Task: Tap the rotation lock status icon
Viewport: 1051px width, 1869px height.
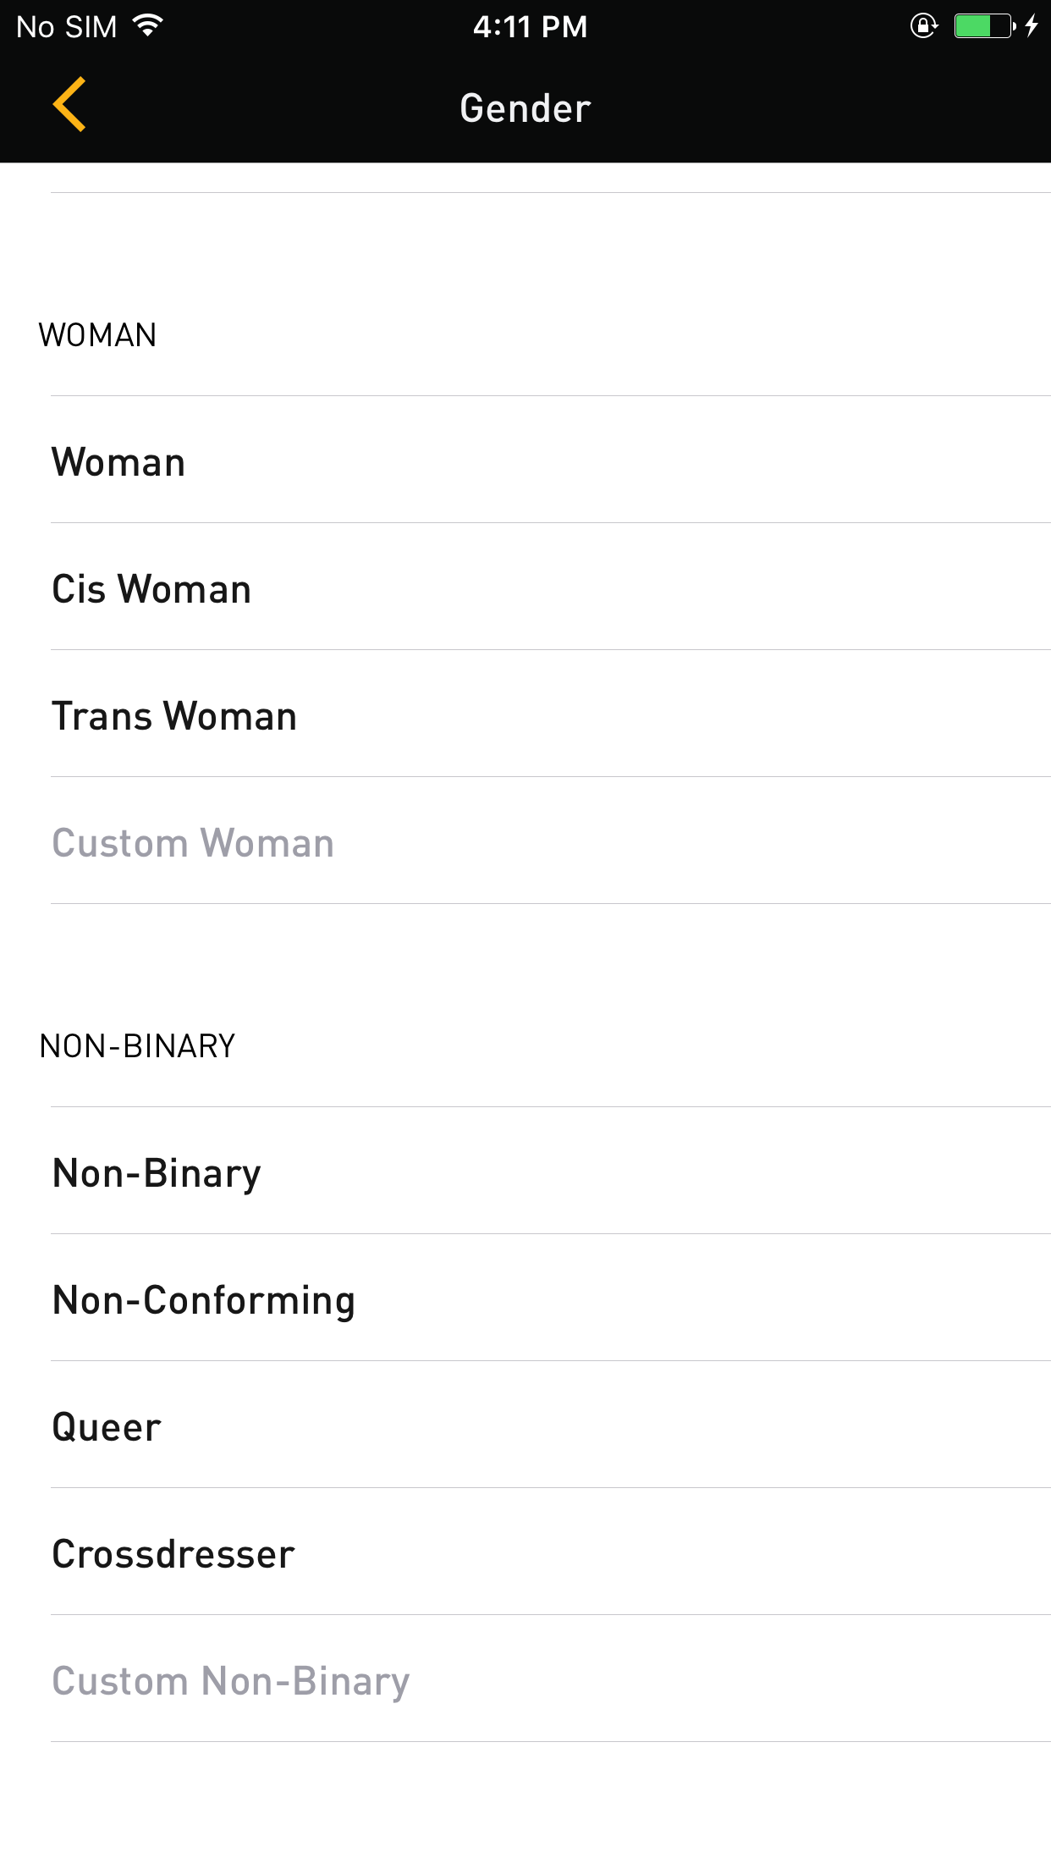Action: (923, 26)
